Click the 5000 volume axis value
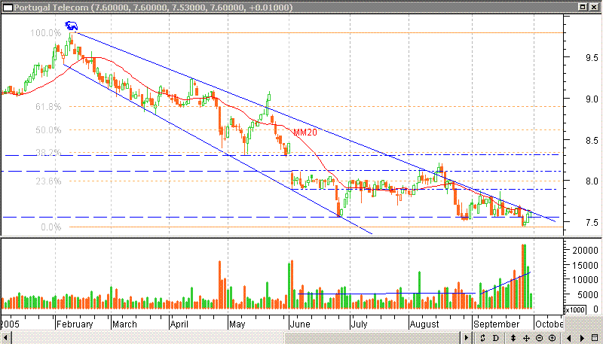 588,294
